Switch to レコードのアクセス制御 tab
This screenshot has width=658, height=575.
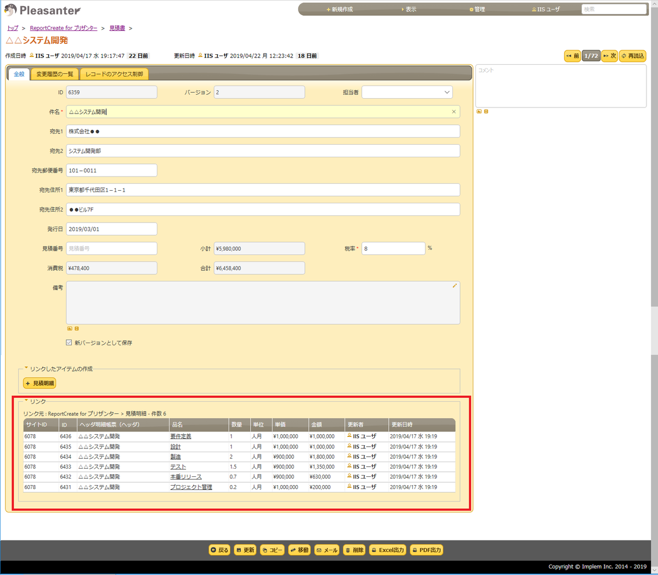(x=114, y=74)
